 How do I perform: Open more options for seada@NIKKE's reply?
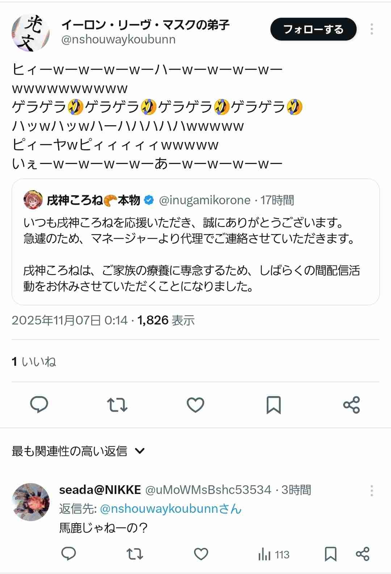(x=371, y=491)
